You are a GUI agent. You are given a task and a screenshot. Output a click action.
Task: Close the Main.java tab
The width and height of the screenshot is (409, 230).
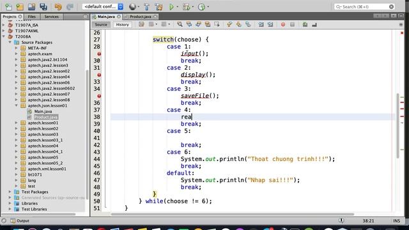[x=119, y=17]
